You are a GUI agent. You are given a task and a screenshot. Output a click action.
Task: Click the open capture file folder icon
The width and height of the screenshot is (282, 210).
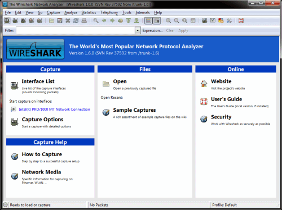point(51,20)
